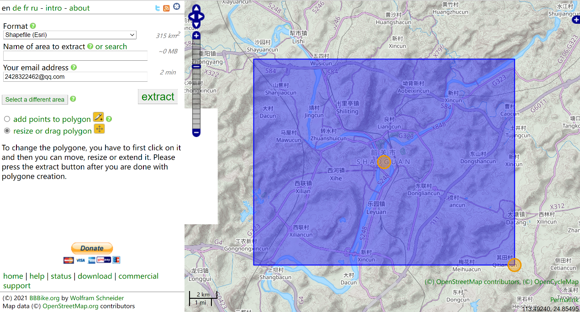The width and height of the screenshot is (580, 312).
Task: Switch language to ru
Action: click(x=34, y=8)
